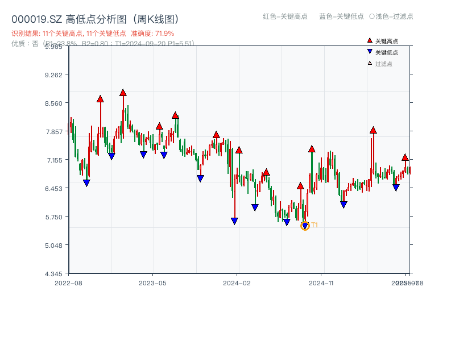Select the rightmost red triangle marker on the chart
Viewport: 455px width, 341px height.
[405, 156]
